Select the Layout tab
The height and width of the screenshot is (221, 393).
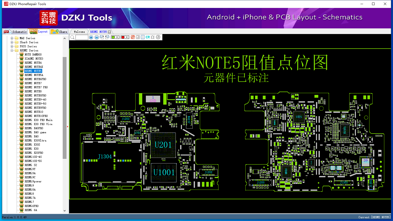pos(39,31)
